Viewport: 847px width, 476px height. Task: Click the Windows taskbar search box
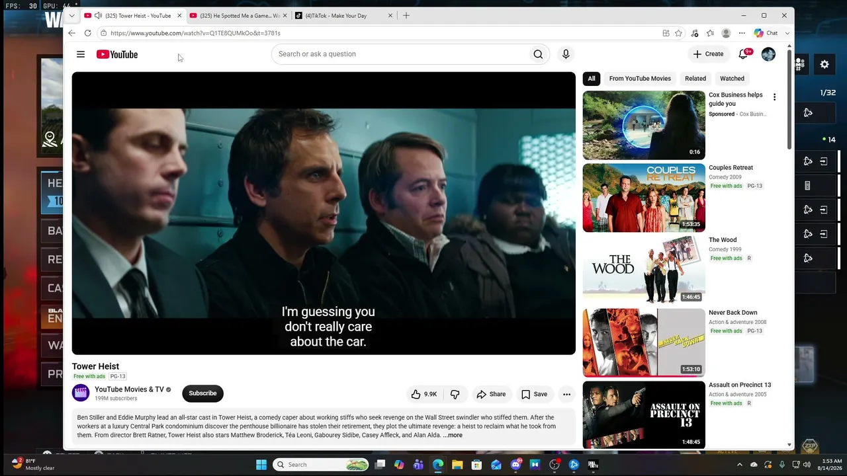click(x=321, y=465)
